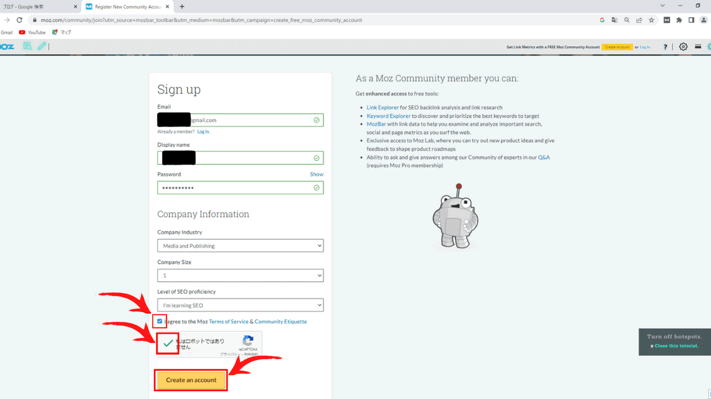The width and height of the screenshot is (711, 399).
Task: Open the YouTube bookmark
Action: coord(32,33)
